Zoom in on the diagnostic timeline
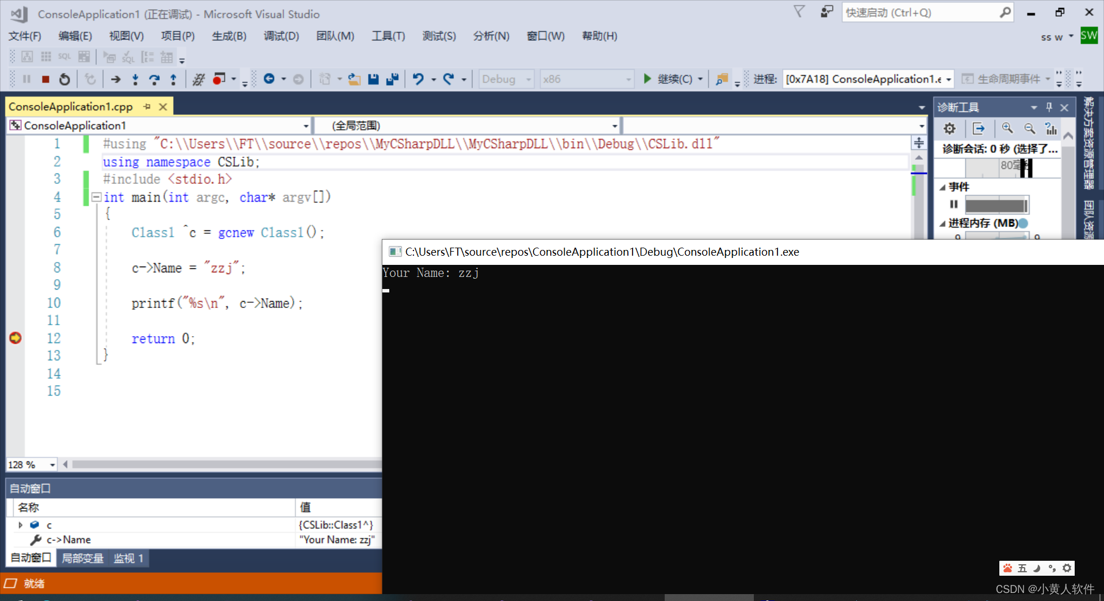The height and width of the screenshot is (601, 1104). [x=1007, y=128]
